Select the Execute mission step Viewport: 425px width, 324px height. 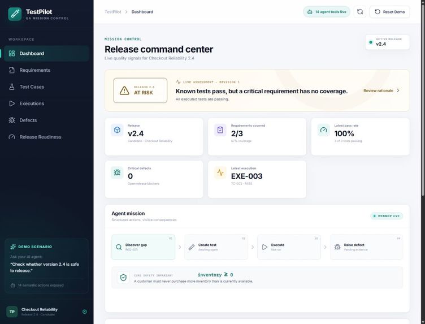pyautogui.click(x=289, y=247)
